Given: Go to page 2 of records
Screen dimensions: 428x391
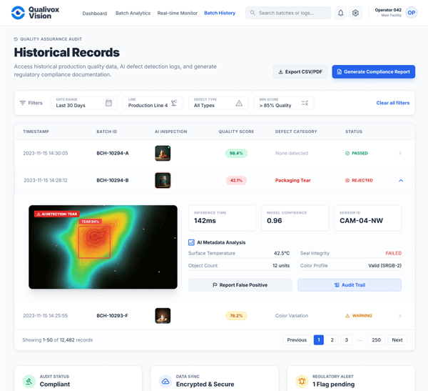Looking at the screenshot, I should [x=332, y=340].
